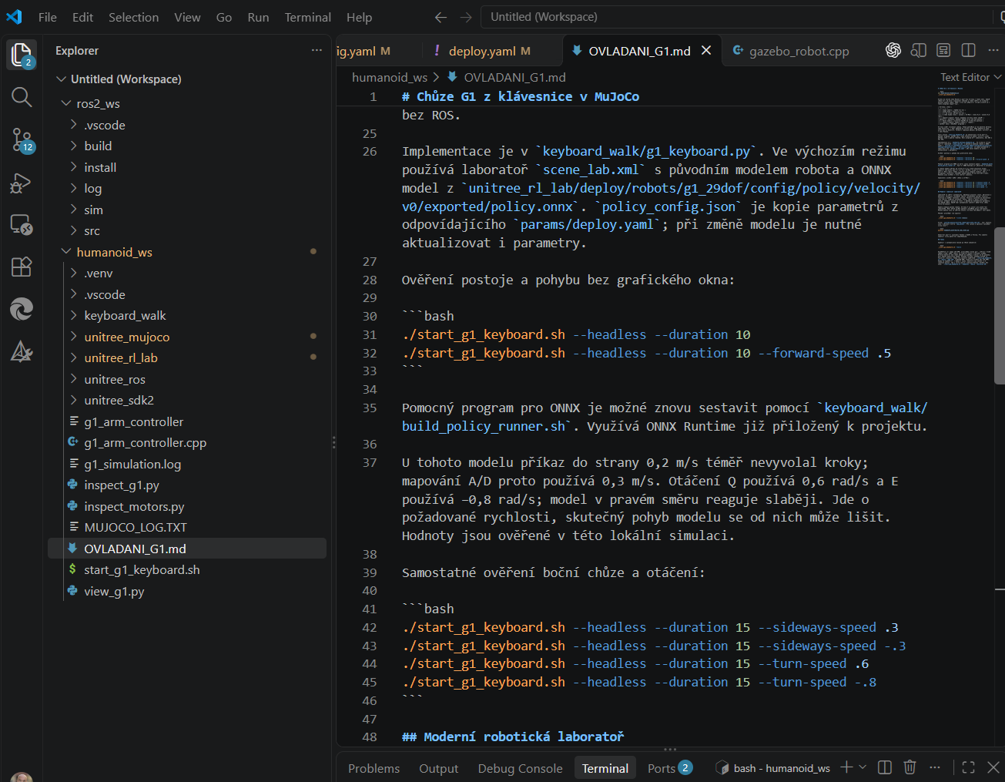Screen dimensions: 1005x782
Task: Open MUJOCO_LOG.TXT file
Action: (186, 527)
